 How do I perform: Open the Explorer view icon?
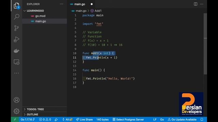(x=17, y=6)
